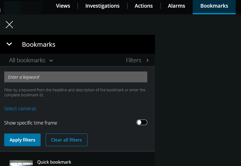Viewport: 241px width, 166px height.
Task: Open the Quick bookmark thumbnail preview
Action: [x=21, y=163]
